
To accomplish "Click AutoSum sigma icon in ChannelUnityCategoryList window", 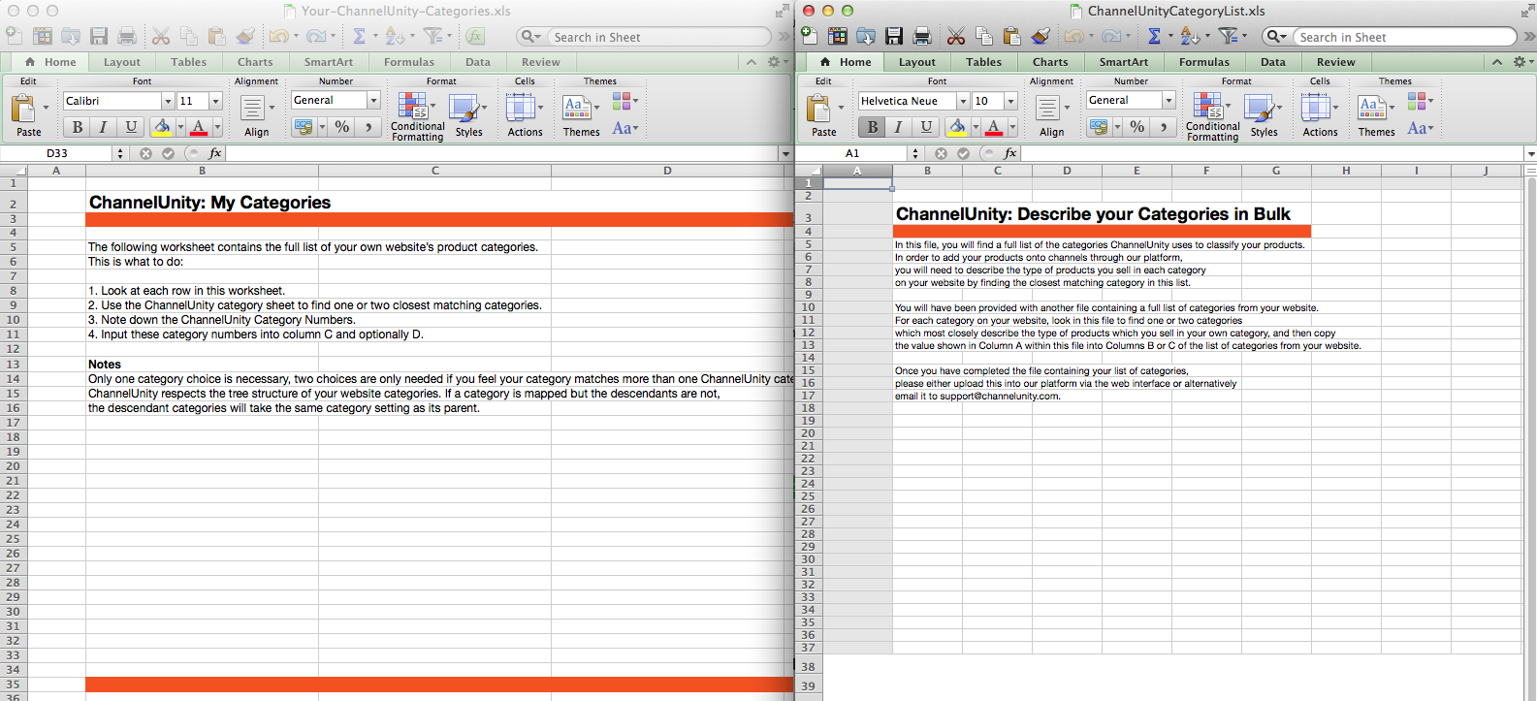I will pyautogui.click(x=1154, y=36).
